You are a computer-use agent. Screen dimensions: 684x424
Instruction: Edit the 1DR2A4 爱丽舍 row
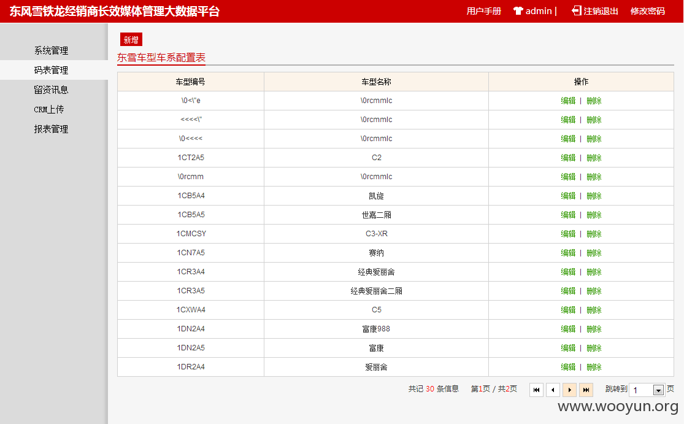(568, 368)
